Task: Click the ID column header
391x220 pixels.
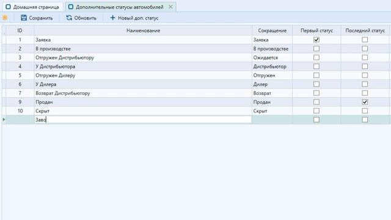Action: 20,31
